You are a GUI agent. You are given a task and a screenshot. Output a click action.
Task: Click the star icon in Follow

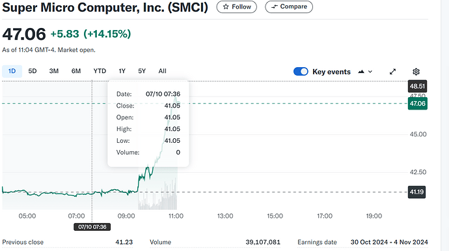[226, 7]
